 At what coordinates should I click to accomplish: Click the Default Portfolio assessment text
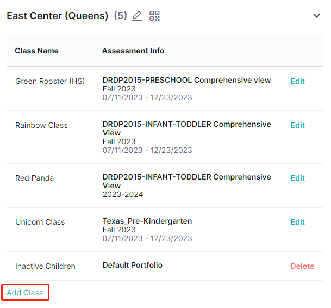(133, 266)
